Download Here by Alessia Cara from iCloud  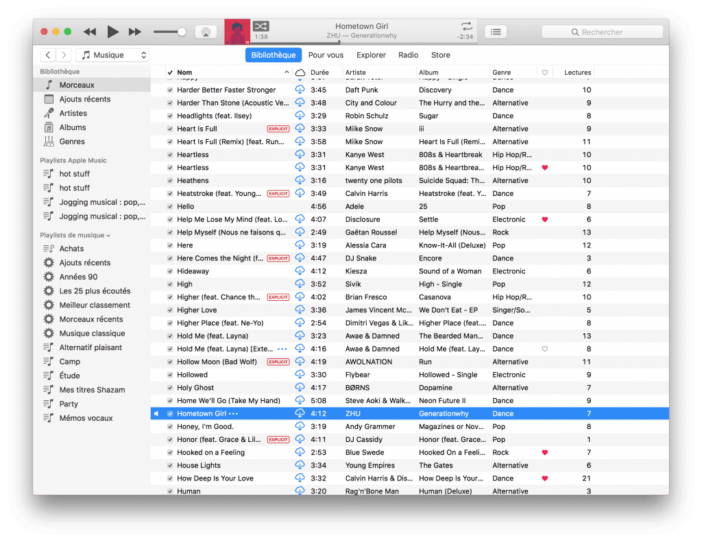point(300,245)
